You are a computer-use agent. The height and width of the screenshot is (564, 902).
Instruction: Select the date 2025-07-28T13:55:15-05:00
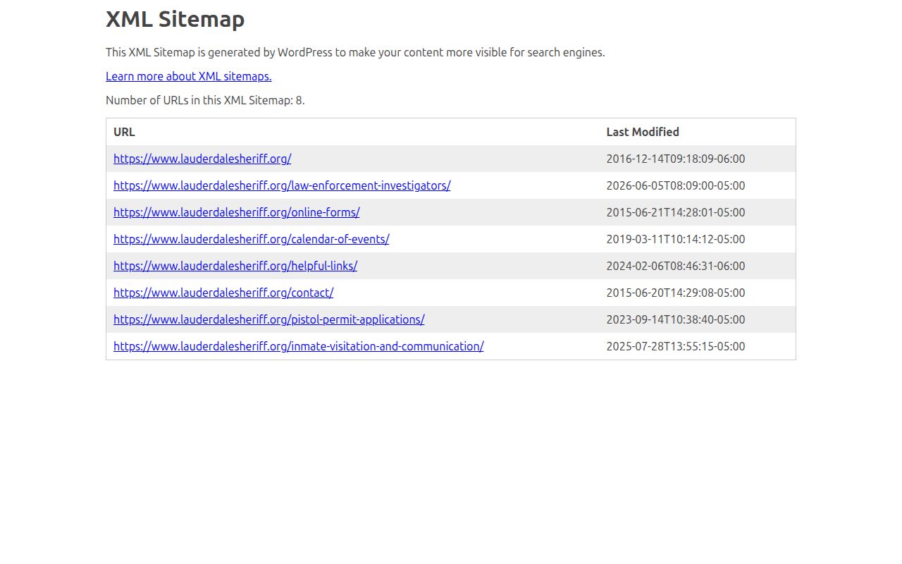pos(676,346)
